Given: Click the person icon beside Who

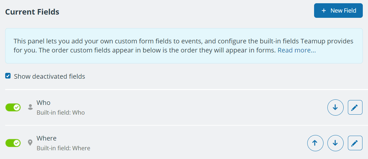Looking at the screenshot, I should (x=30, y=107).
